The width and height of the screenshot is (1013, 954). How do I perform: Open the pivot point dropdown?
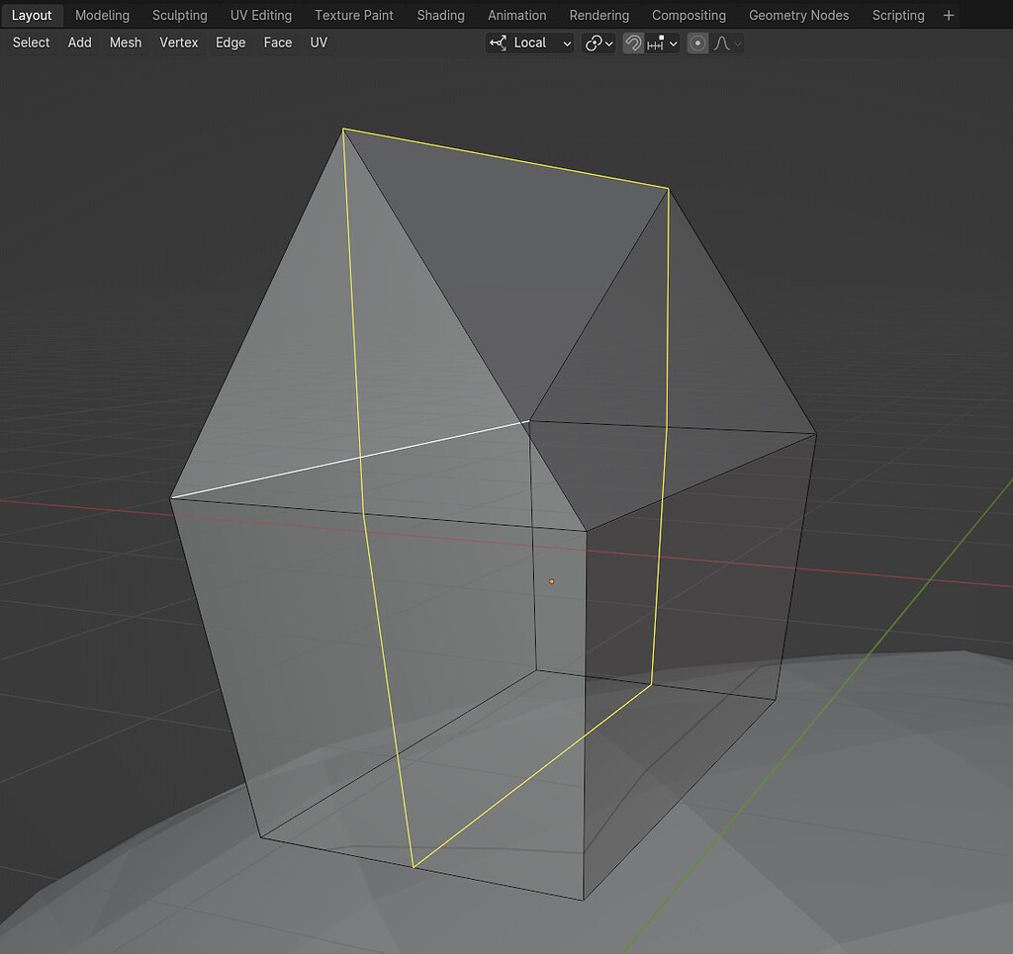(x=599, y=43)
